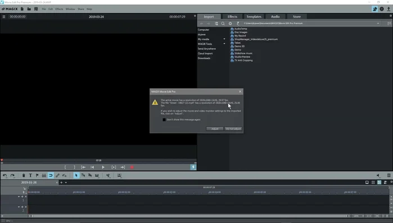This screenshot has width=393, height=223.
Task: Tick Don't show this message again
Action: [164, 120]
